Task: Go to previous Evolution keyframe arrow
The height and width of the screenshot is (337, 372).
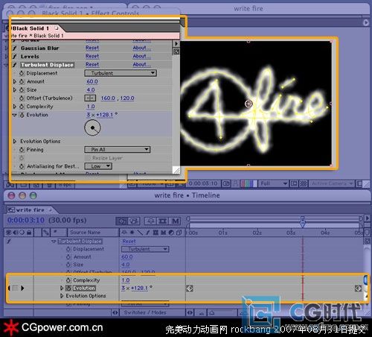Action: coord(9,289)
